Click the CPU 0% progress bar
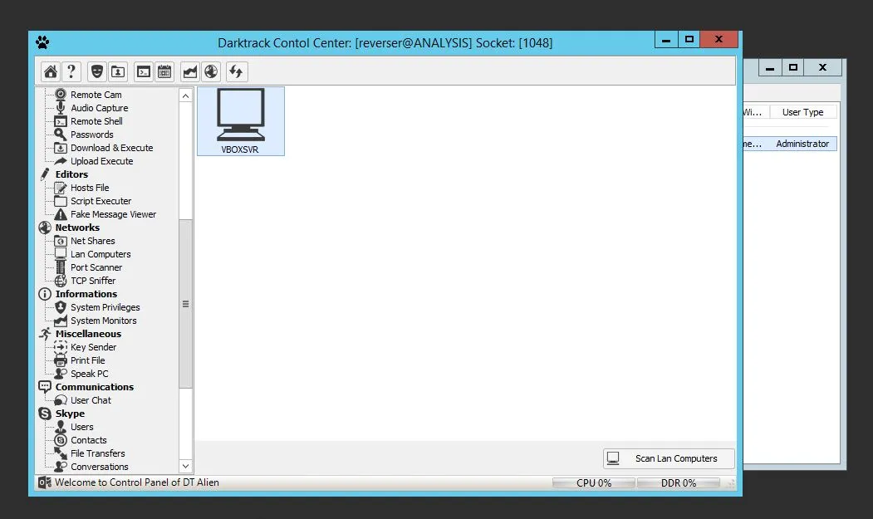Viewport: 873px width, 519px height. click(x=594, y=482)
